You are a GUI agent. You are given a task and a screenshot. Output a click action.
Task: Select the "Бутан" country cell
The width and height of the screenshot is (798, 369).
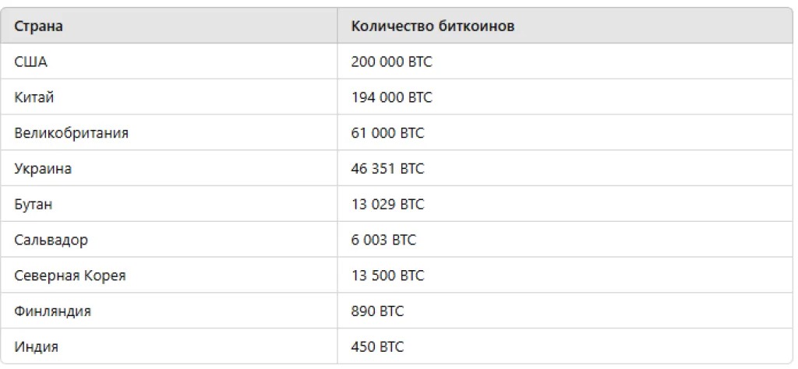coord(34,205)
